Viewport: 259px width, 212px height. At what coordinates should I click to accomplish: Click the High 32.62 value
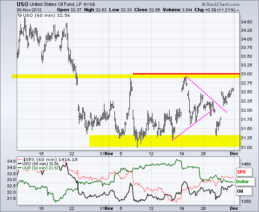click(95, 10)
